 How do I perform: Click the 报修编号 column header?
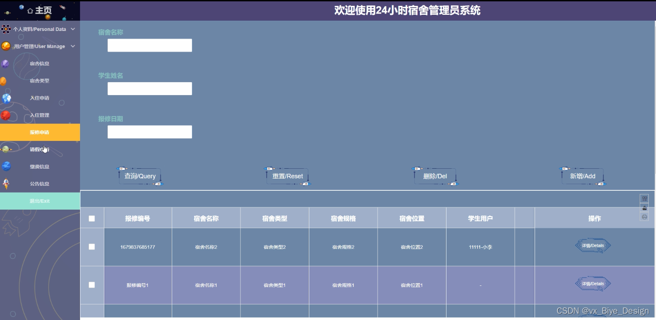point(138,219)
